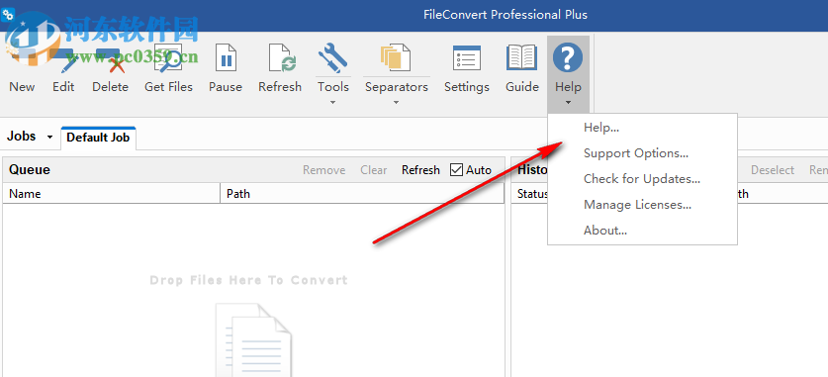
Task: Sort by Path column in Queue
Action: click(362, 194)
